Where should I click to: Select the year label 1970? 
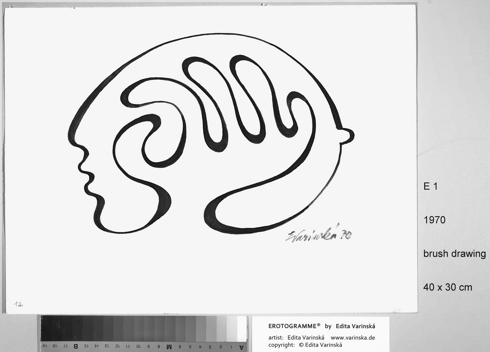pos(434,220)
